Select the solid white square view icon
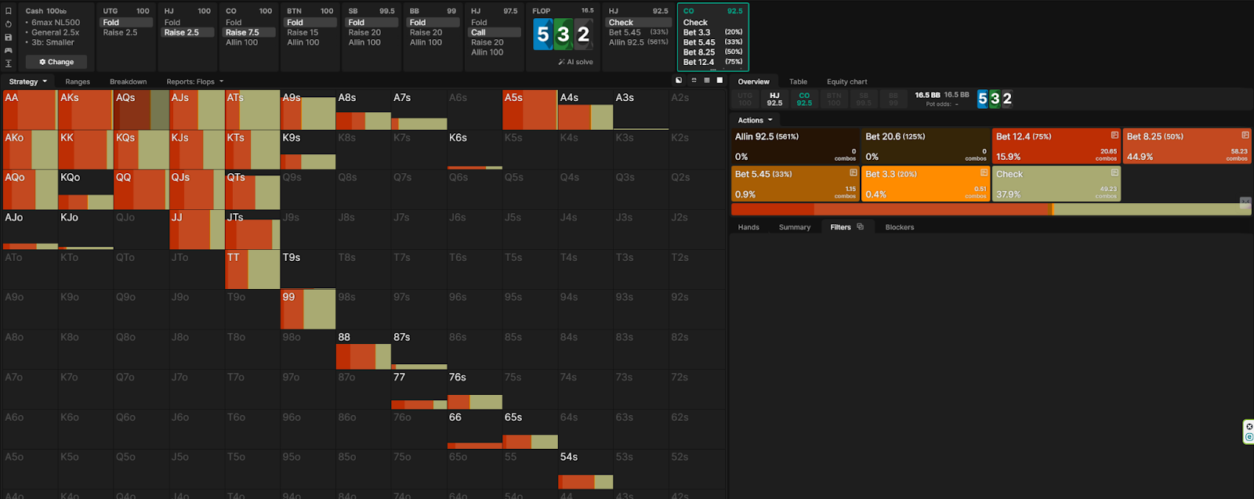This screenshot has width=1254, height=499. [x=719, y=81]
